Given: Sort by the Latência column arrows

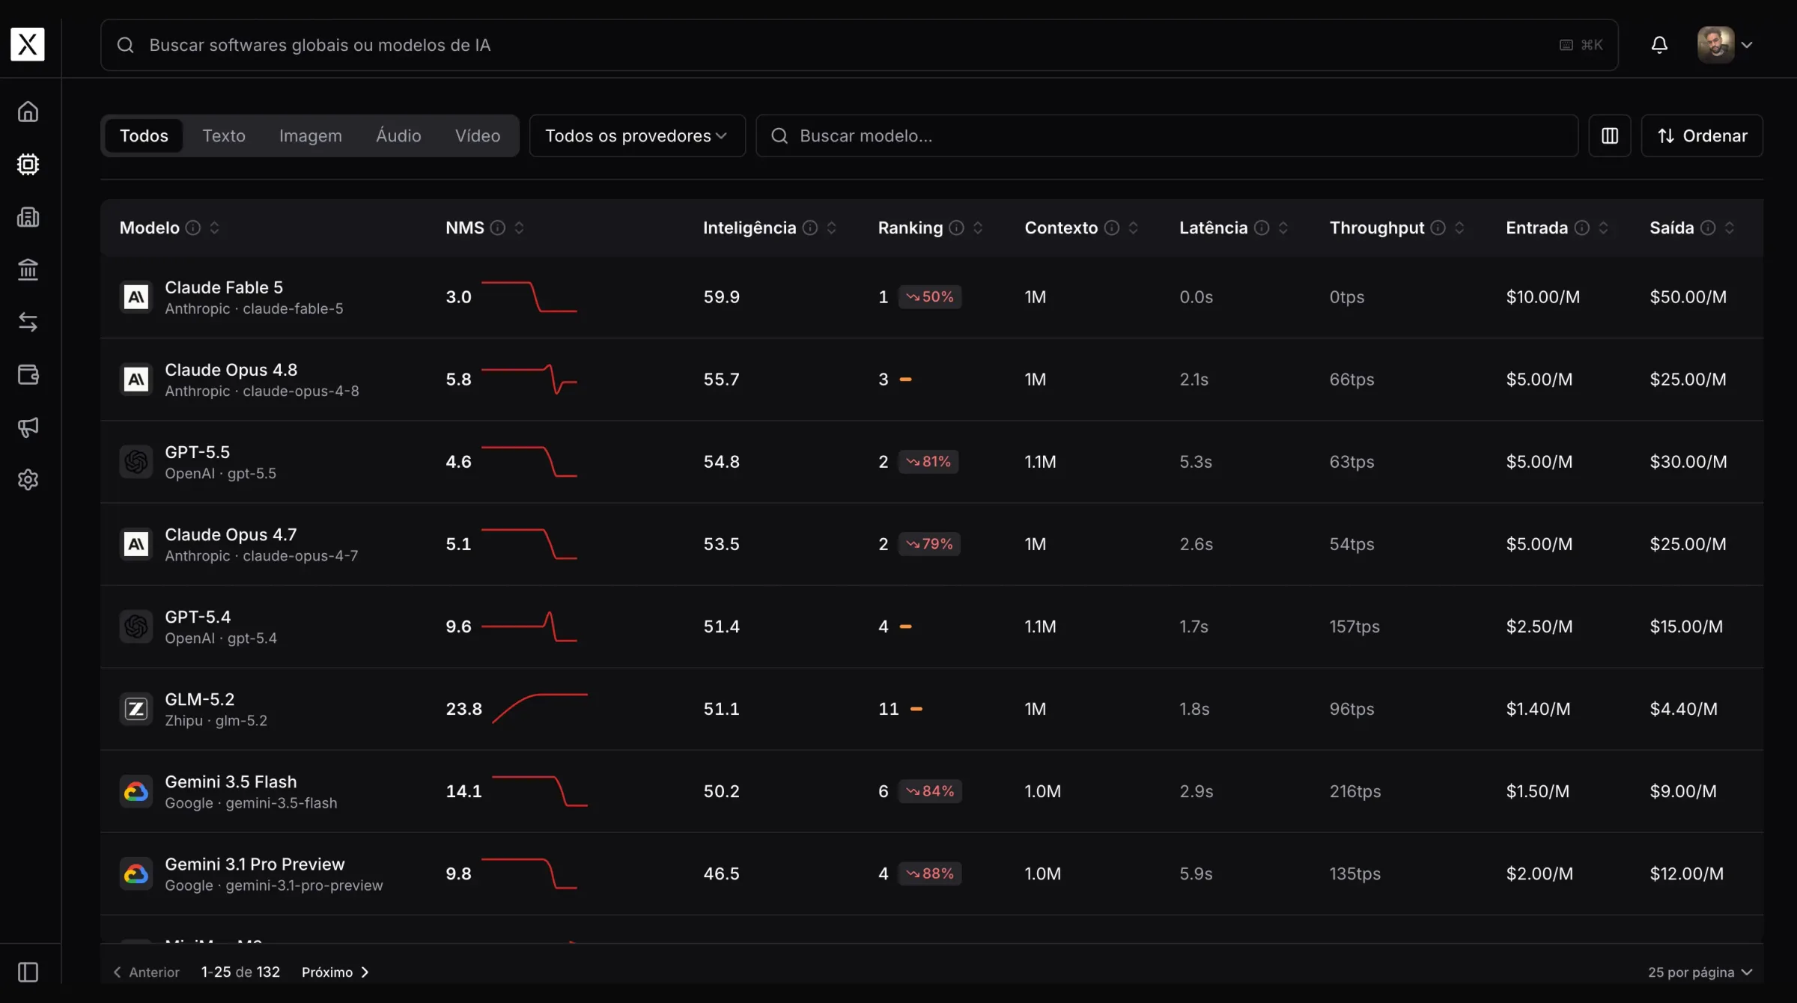Looking at the screenshot, I should coord(1283,228).
